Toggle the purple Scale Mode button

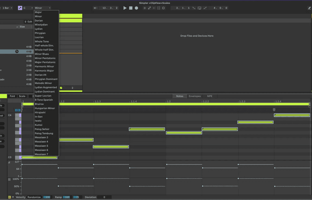[20, 8]
